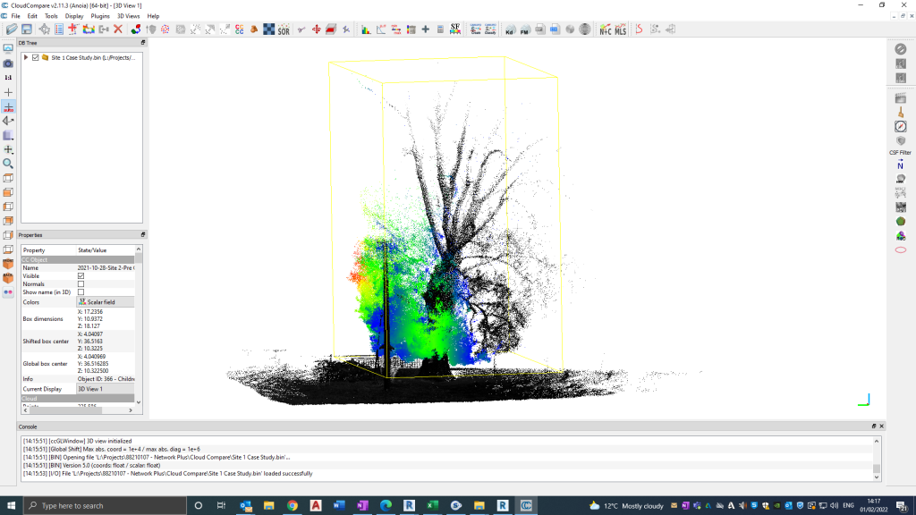This screenshot has width=916, height=515.
Task: Tick the Show name (in 3D) checkbox
Action: 81,292
